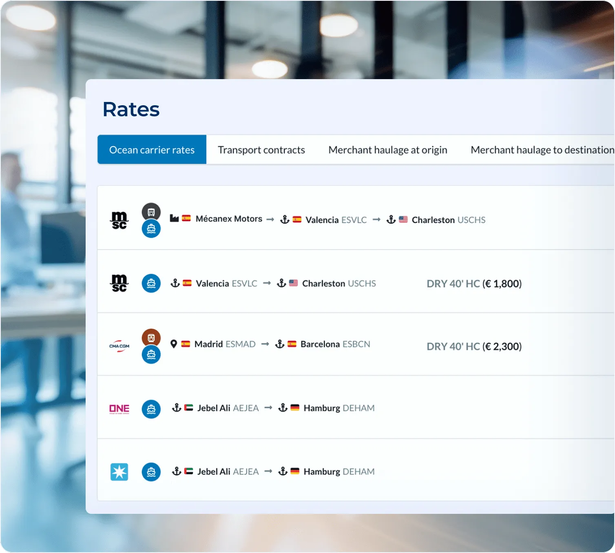
Task: Click the ONE carrier logo
Action: tap(119, 409)
